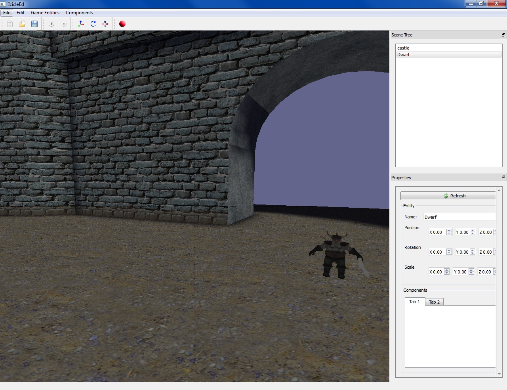Activate the move-all-directions tool
The image size is (507, 390).
[105, 24]
